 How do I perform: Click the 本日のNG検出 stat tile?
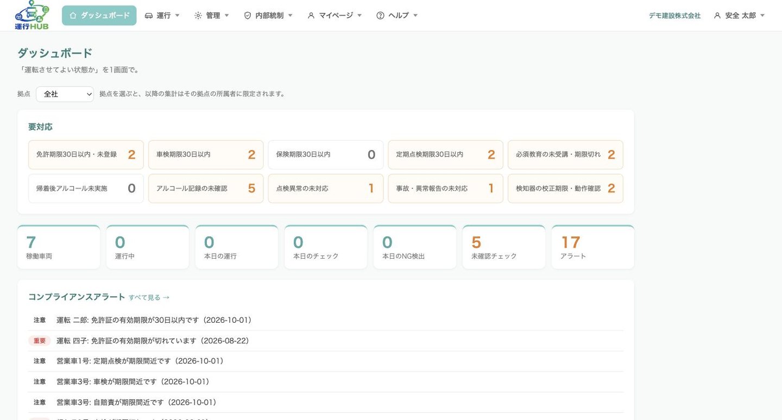415,247
